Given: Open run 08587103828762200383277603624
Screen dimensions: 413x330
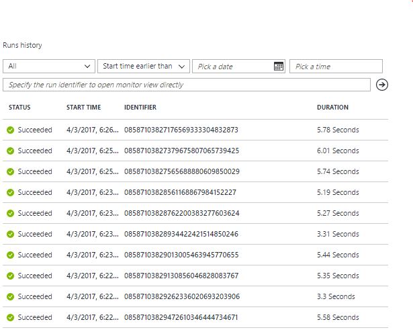Looking at the screenshot, I should click(182, 213).
